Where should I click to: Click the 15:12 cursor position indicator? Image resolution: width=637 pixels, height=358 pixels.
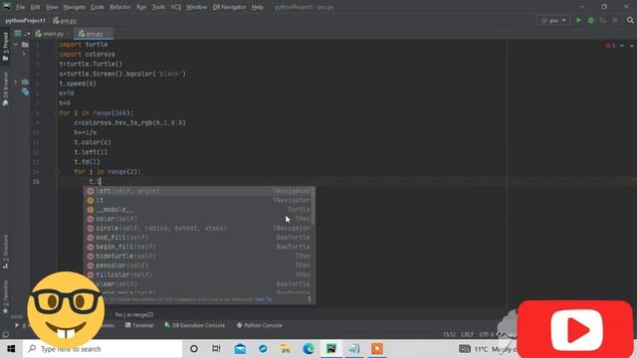pos(449,334)
